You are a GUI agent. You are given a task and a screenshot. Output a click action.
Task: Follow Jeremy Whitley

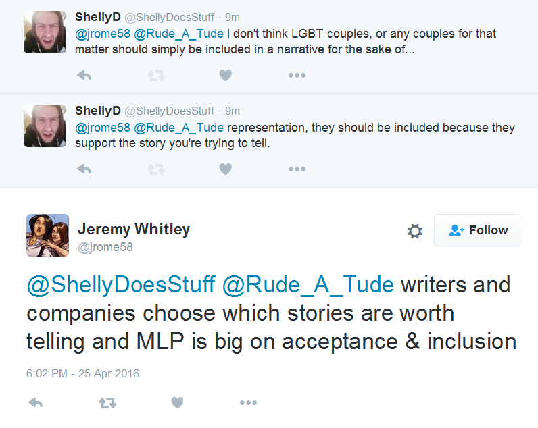477,230
